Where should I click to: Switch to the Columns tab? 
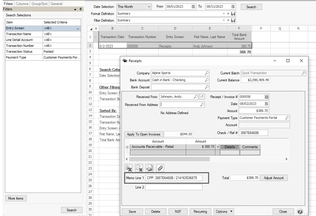[x=22, y=4]
